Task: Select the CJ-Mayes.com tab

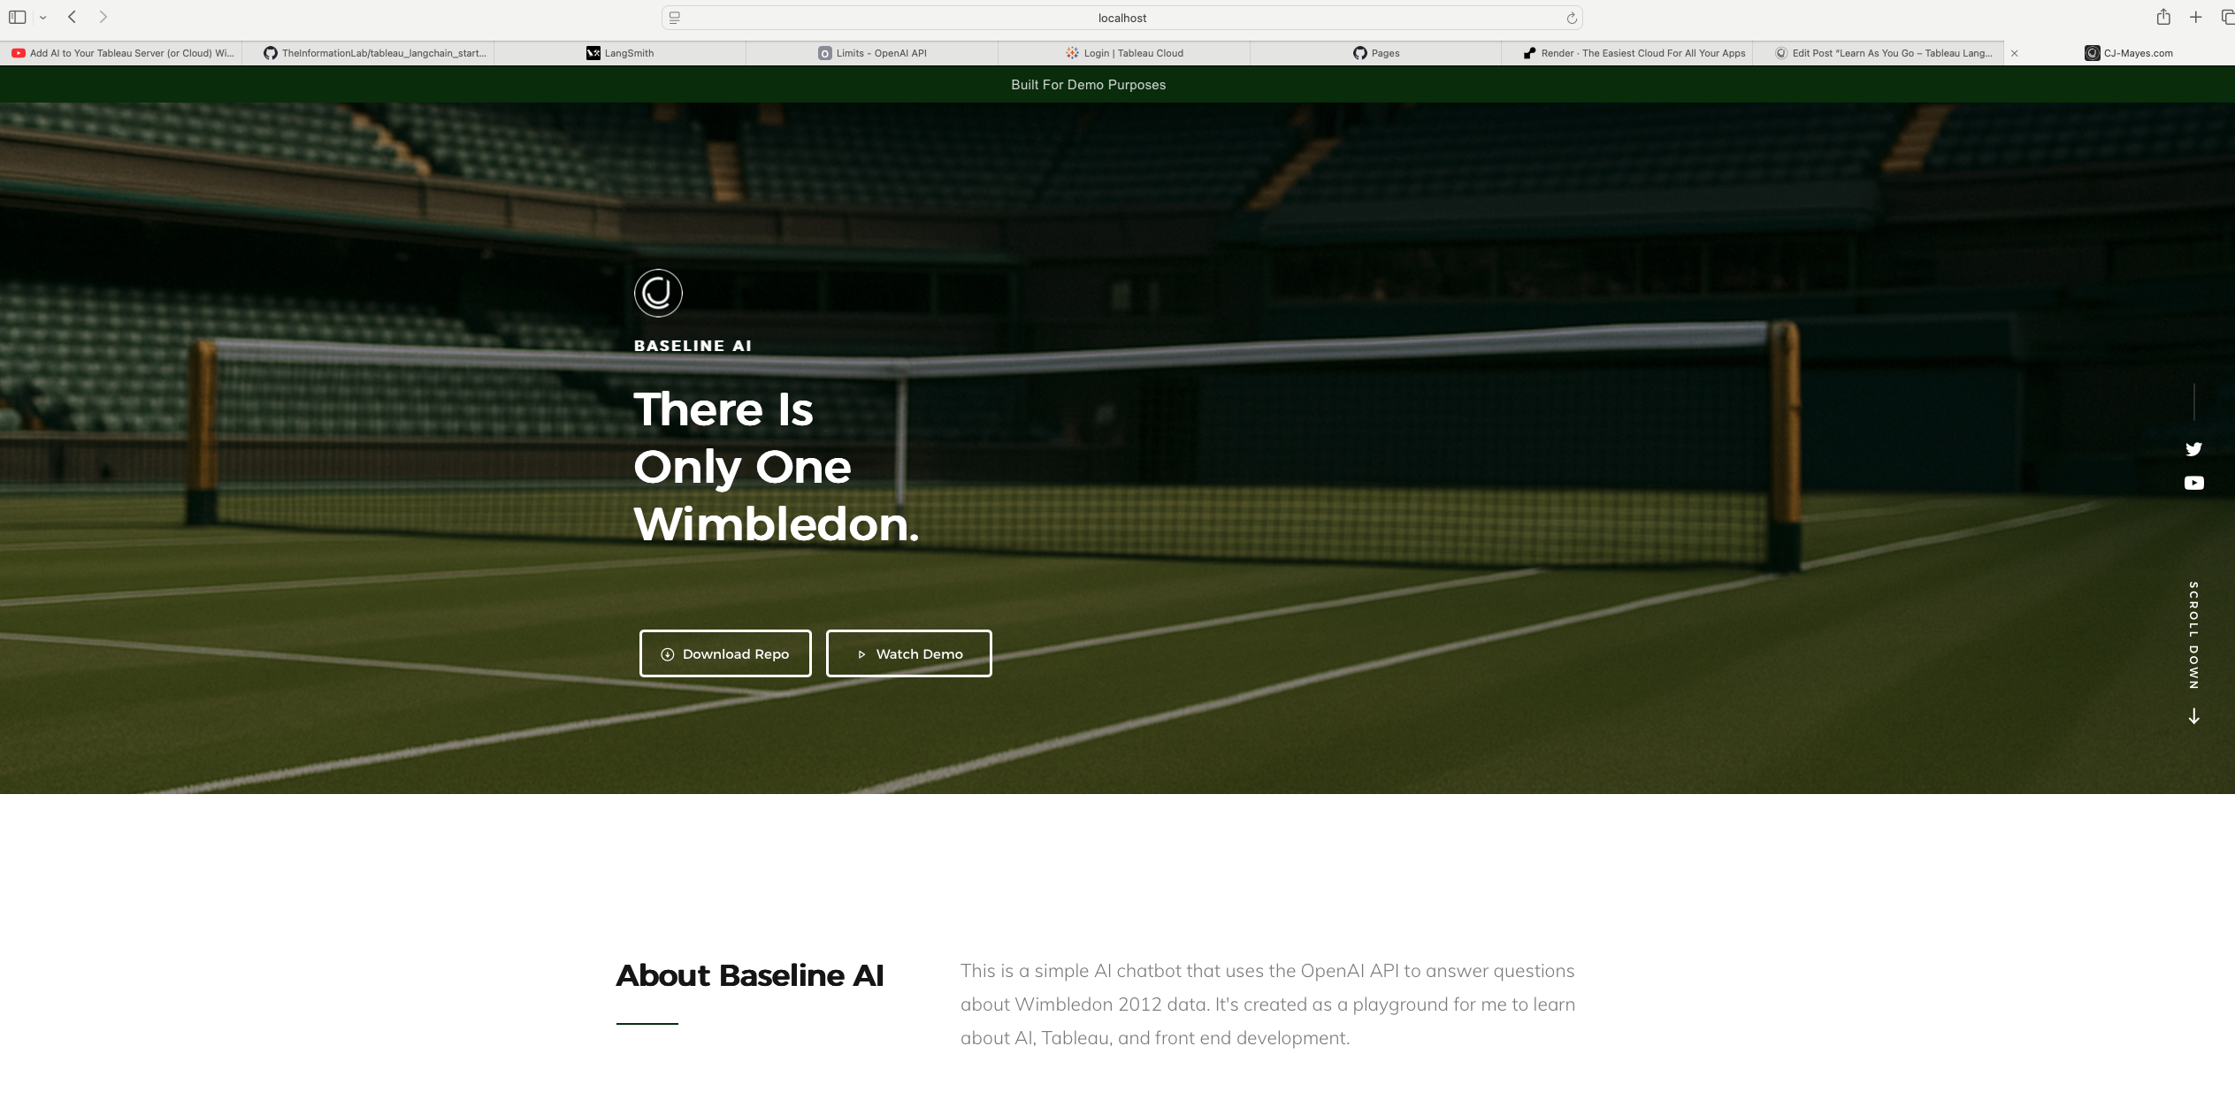Action: (2129, 53)
